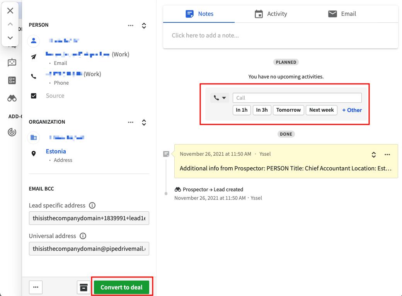Viewport: 402px width, 296px height.
Task: Click the person avatar icon in PERSON section
Action: 34,41
